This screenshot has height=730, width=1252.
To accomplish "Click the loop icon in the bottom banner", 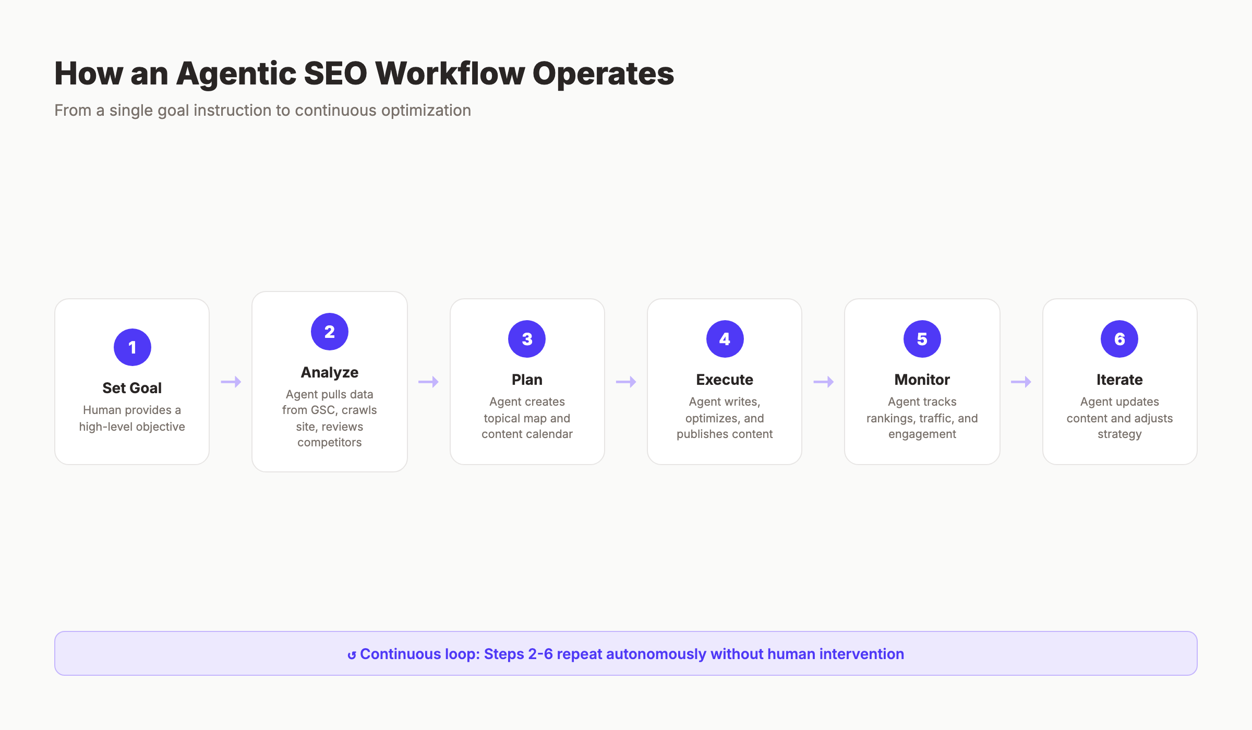I will [x=353, y=653].
